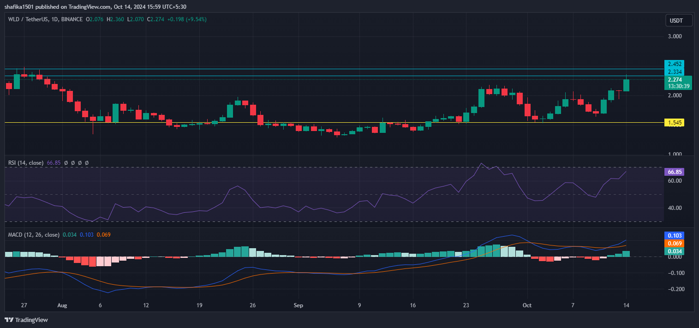Click the BINANCE exchange label
Image resolution: width=699 pixels, height=328 pixels.
pyautogui.click(x=72, y=19)
